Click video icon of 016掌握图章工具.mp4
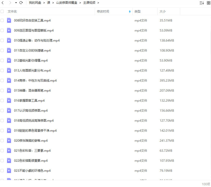This screenshot has width=211, height=187. click(x=9, y=101)
